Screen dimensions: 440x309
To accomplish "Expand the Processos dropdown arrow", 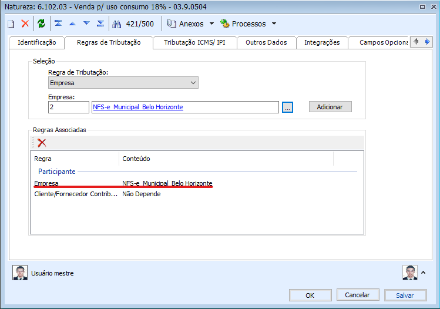I will coord(274,23).
